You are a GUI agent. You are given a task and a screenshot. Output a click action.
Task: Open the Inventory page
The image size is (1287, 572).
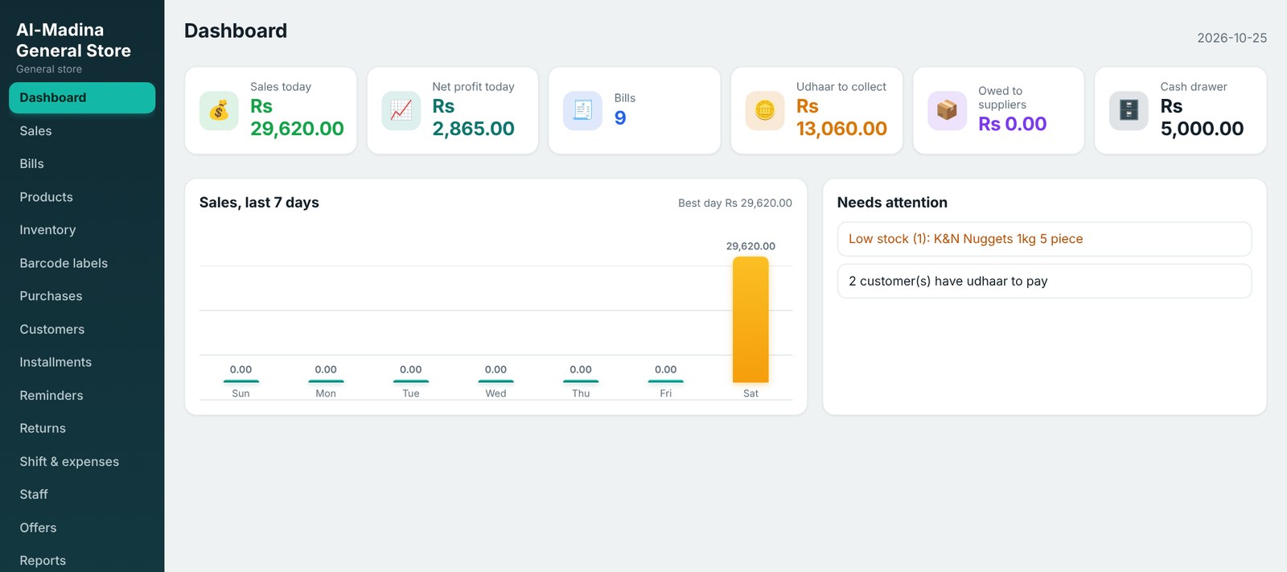pyautogui.click(x=82, y=230)
